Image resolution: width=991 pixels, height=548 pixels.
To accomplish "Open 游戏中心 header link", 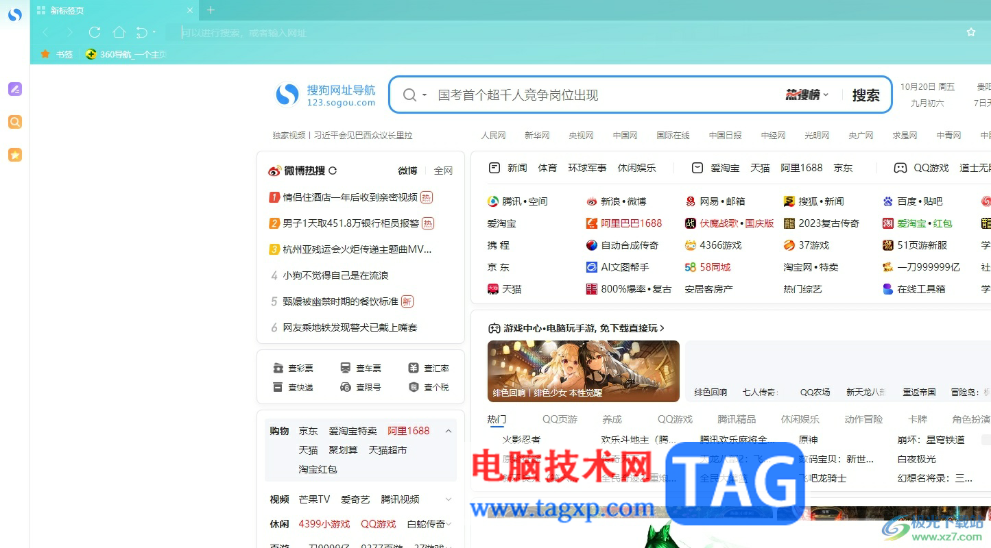I will (576, 328).
